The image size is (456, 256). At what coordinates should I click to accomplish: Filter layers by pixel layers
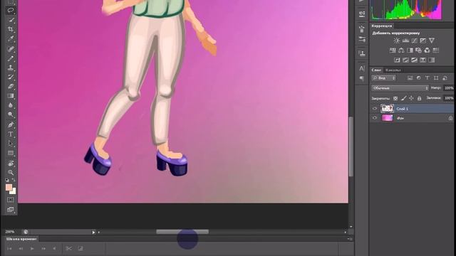(x=410, y=78)
